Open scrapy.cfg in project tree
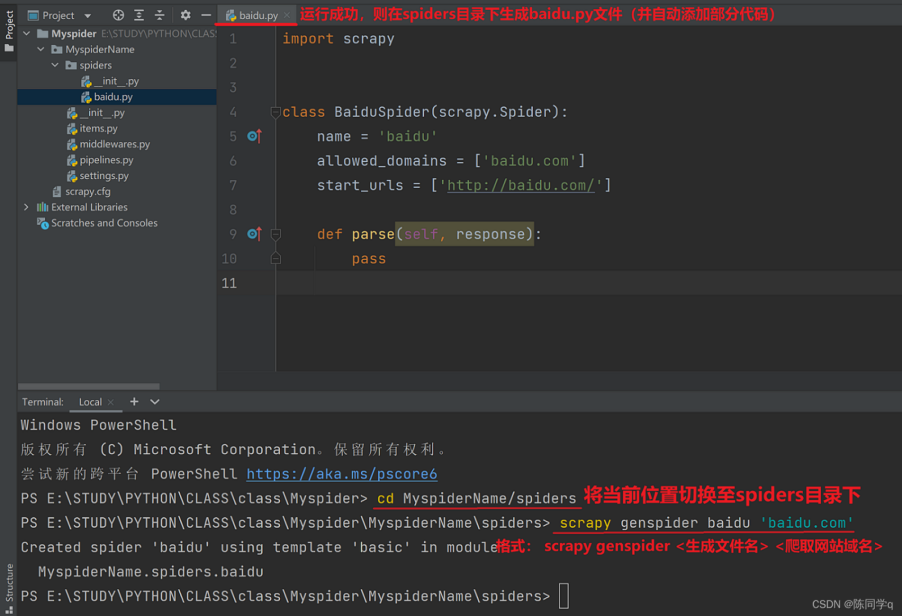The height and width of the screenshot is (616, 902). click(x=87, y=192)
